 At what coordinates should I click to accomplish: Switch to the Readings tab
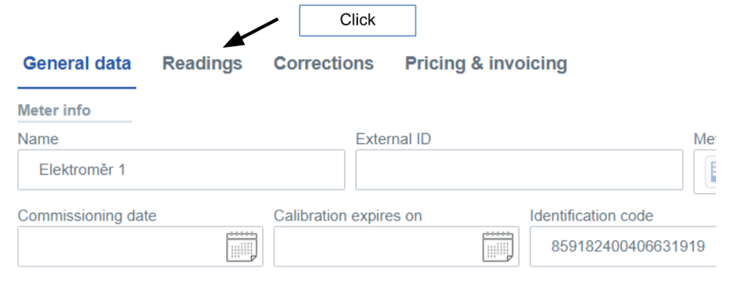(202, 64)
